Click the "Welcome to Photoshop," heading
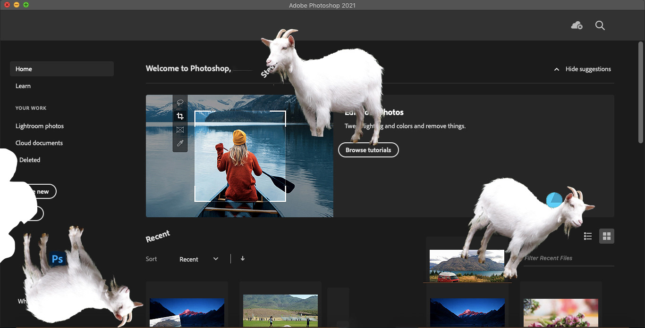645x328 pixels. tap(188, 68)
